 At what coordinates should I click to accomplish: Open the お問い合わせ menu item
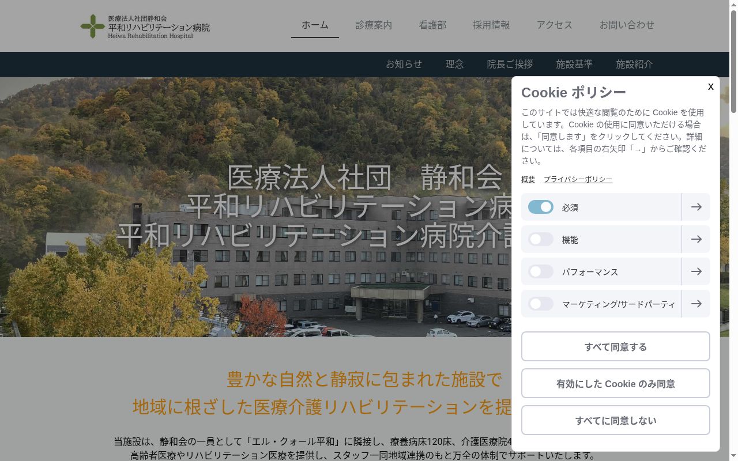pyautogui.click(x=627, y=25)
